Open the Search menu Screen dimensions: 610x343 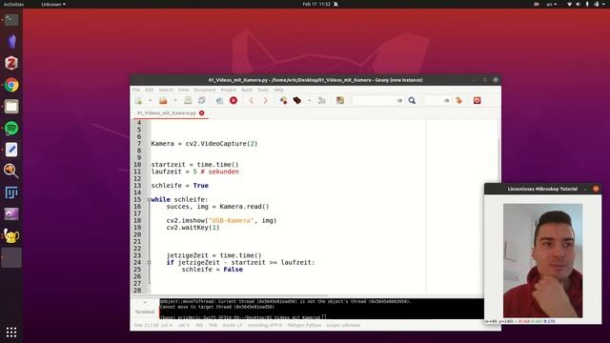coord(166,90)
